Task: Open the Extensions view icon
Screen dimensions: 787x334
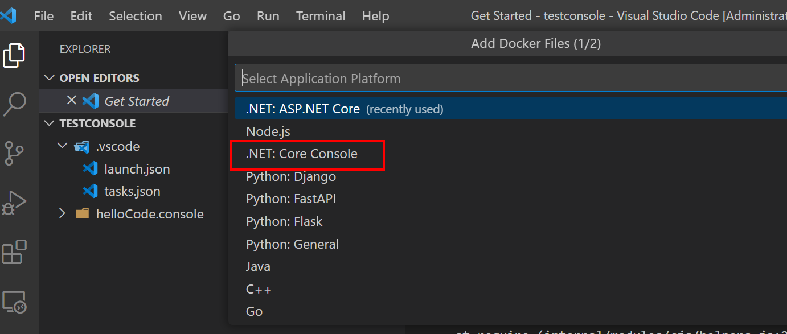Action: click(14, 252)
